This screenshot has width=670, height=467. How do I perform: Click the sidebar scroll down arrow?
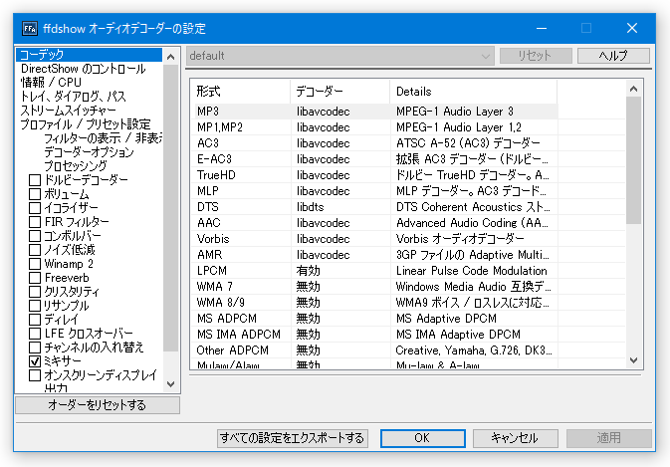click(171, 383)
